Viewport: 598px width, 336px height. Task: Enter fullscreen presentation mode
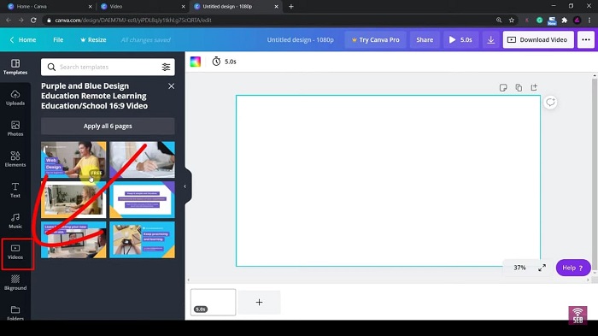[x=542, y=268]
